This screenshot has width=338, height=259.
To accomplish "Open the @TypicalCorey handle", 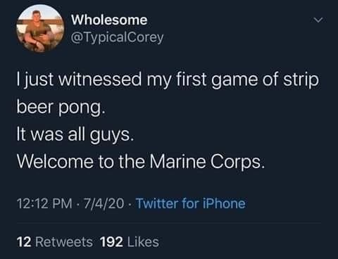I will [x=118, y=37].
